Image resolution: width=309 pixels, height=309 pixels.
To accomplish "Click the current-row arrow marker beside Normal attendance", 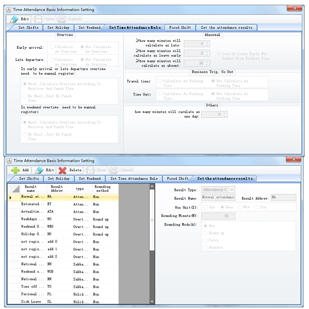I will tap(10, 197).
